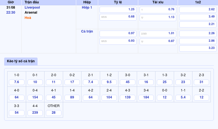Image resolution: width=218 pixels, height=129 pixels.
Task: Pick first-half under odds 1.13
Action: pyautogui.click(x=158, y=17)
